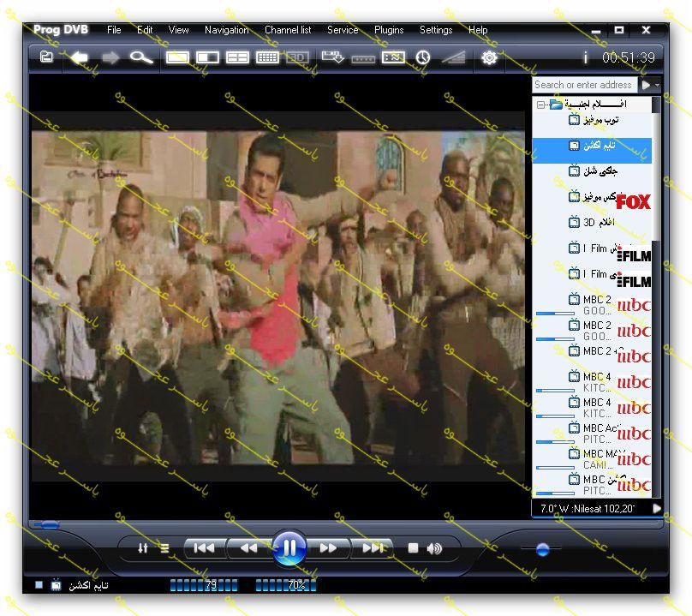Select the 3D افلام channel

593,227
